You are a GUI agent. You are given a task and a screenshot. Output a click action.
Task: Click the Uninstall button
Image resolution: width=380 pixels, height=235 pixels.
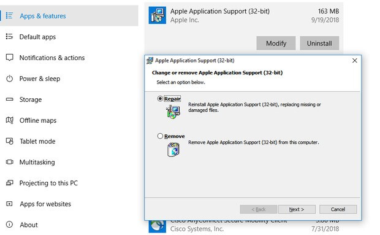(319, 43)
